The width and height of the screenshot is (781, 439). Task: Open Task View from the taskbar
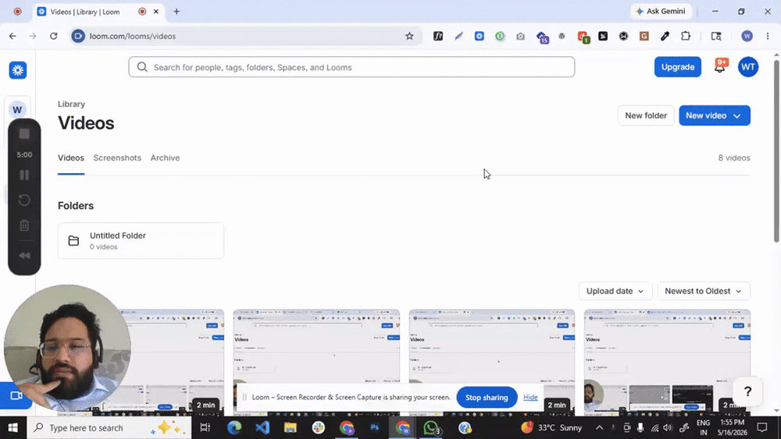205,427
